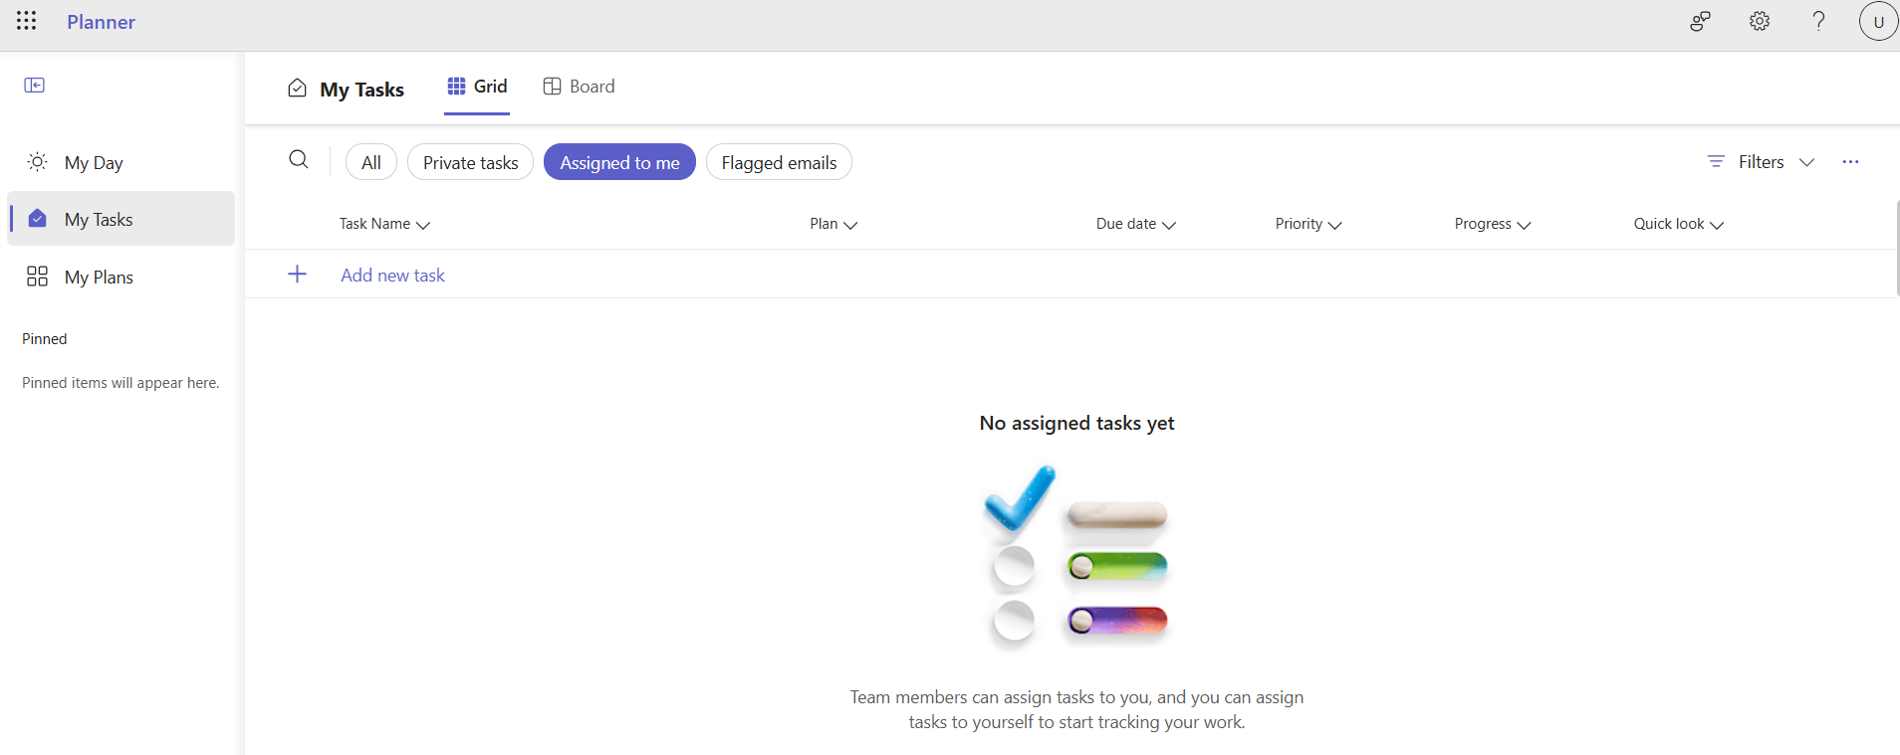Viewport: 1900px width, 755px height.
Task: Click the people feedback icon in header
Action: click(x=1700, y=21)
